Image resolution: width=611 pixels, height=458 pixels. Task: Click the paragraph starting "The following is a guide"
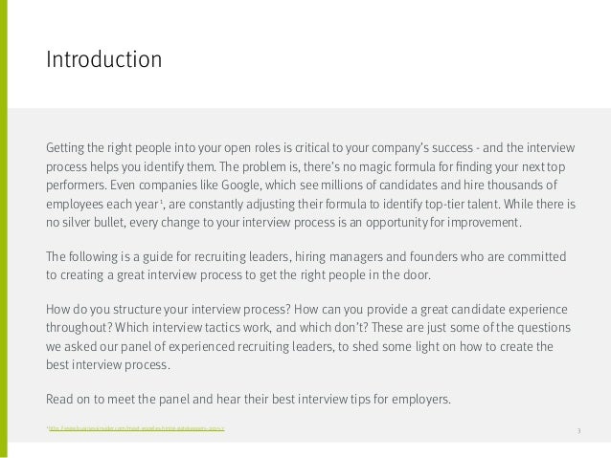click(x=305, y=266)
